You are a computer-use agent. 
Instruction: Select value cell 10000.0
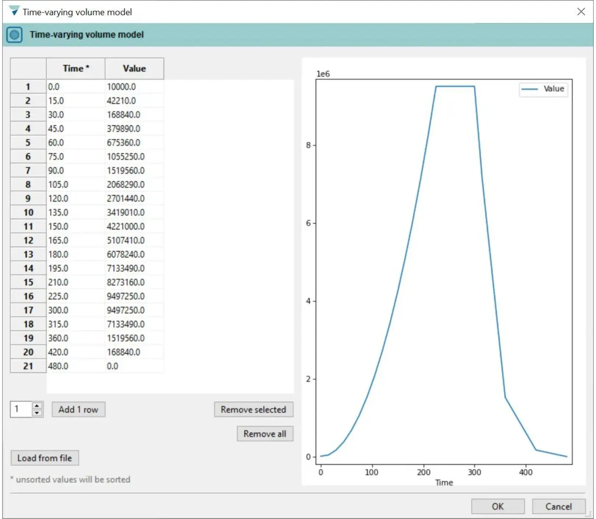click(134, 87)
